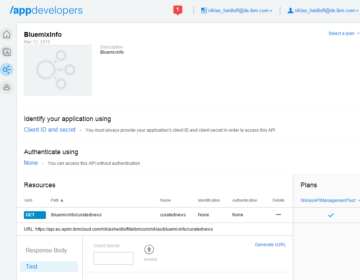Click the None authentication link

pyautogui.click(x=31, y=163)
